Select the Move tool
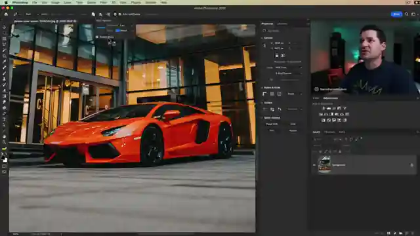This screenshot has width=420, height=236. click(5, 27)
